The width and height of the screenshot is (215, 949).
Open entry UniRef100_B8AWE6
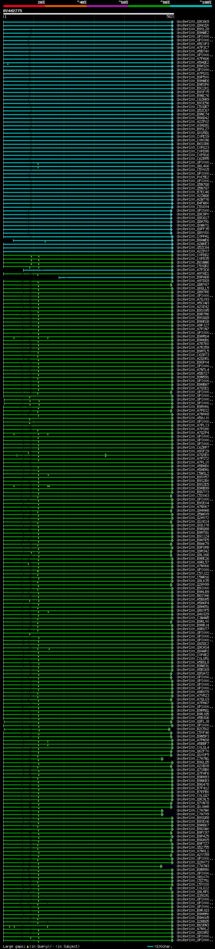coord(193,240)
